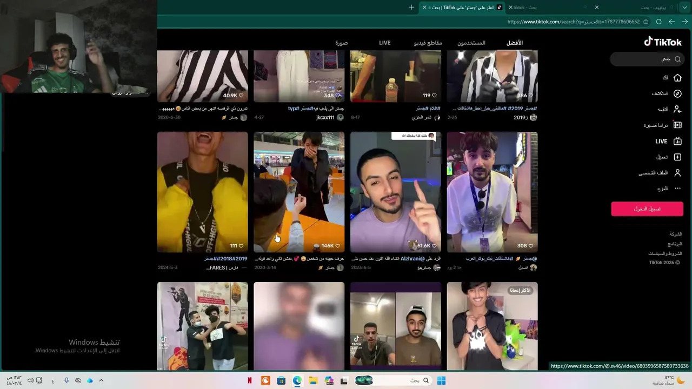Open the volume control in system tray

tap(30, 380)
